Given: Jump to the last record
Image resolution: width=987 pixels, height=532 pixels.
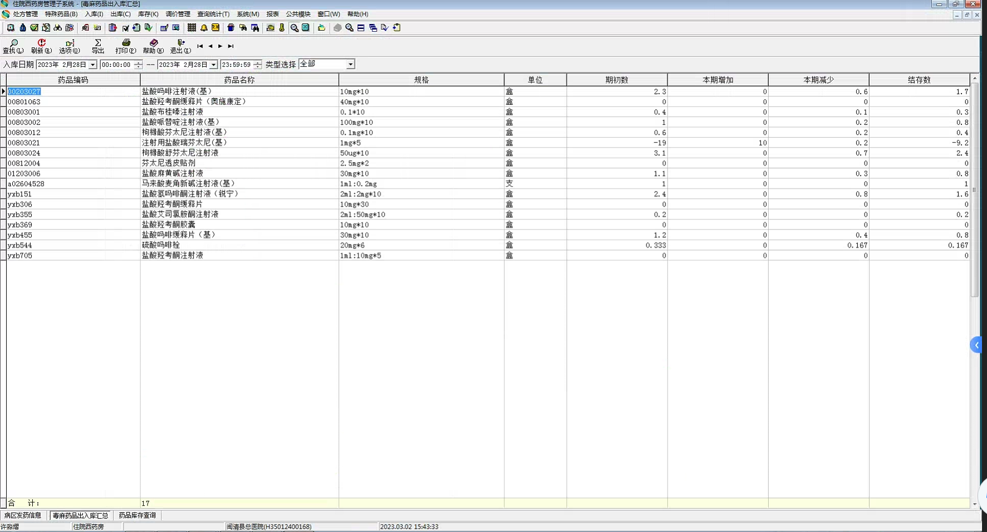Looking at the screenshot, I should pos(230,46).
